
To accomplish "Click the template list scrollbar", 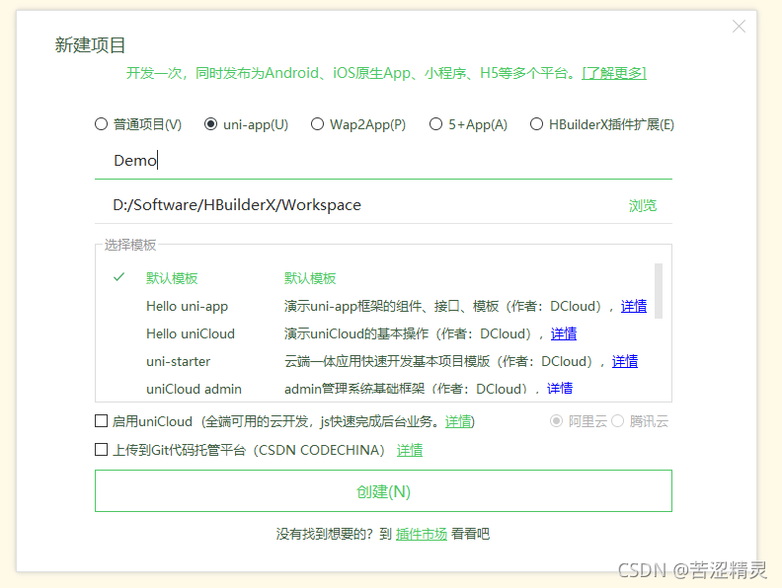I will tap(659, 290).
